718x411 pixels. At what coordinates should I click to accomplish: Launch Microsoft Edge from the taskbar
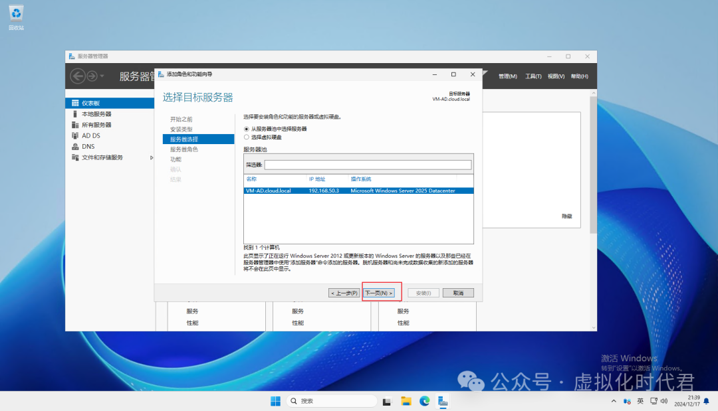(x=424, y=401)
